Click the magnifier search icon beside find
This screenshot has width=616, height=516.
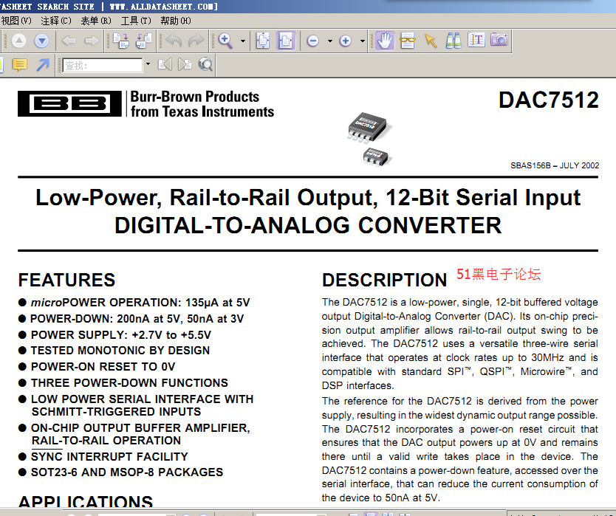click(205, 64)
